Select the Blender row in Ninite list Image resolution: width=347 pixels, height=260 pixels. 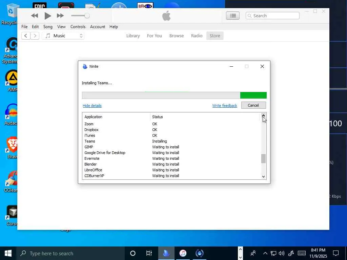click(171, 164)
